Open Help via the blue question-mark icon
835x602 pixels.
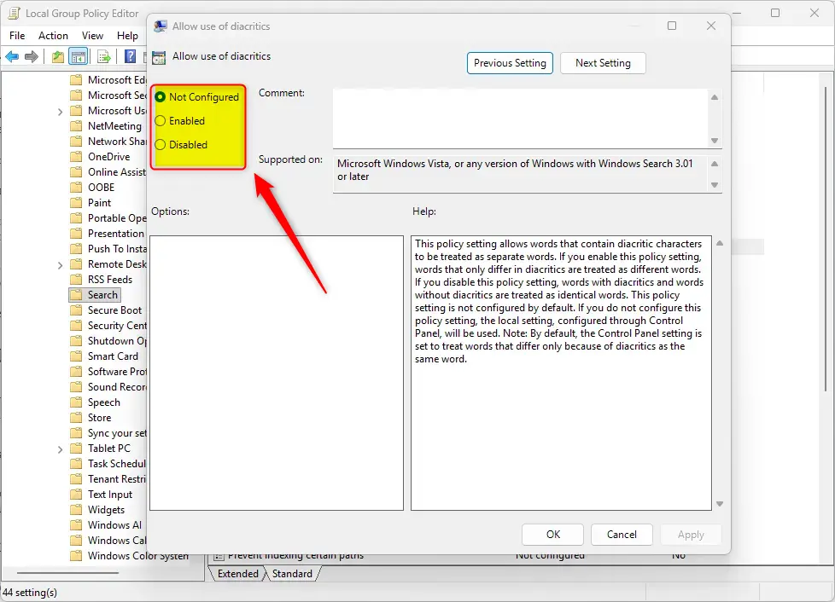click(130, 55)
